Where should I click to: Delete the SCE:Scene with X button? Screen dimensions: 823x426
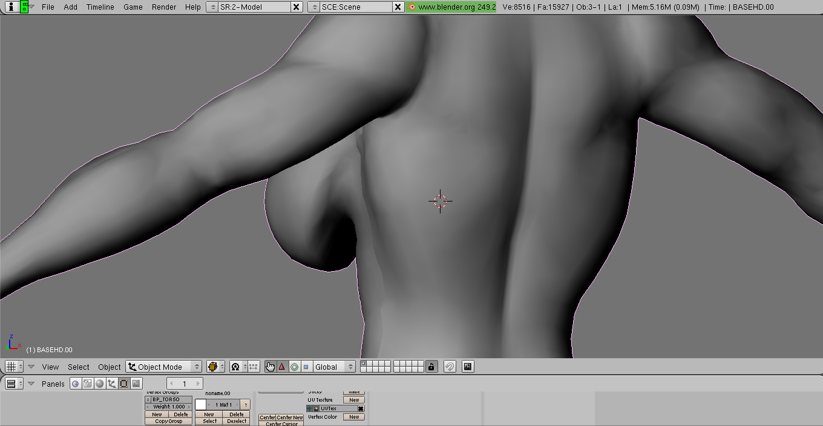(x=398, y=7)
